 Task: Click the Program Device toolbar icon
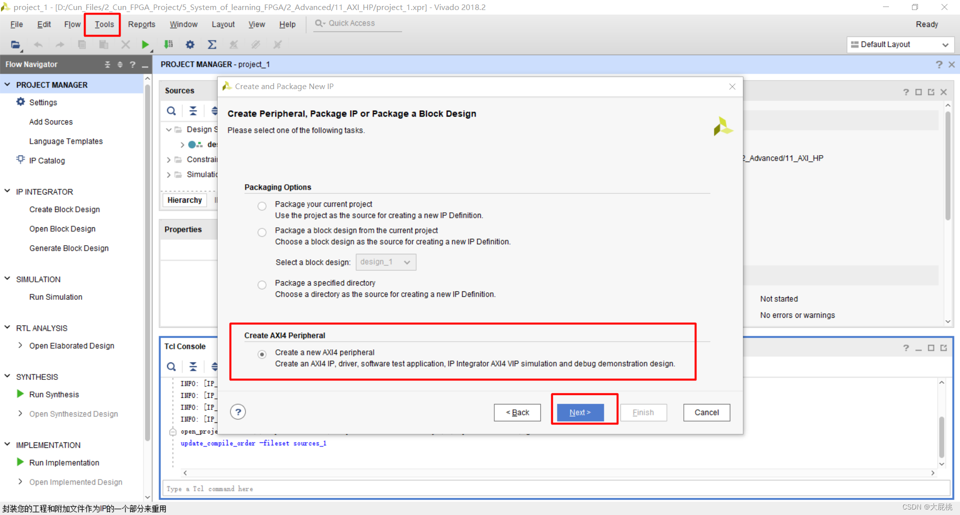169,45
